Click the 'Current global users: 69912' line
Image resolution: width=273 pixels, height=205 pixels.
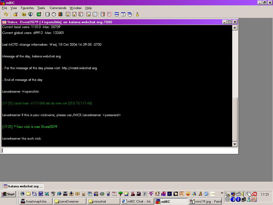click(x=33, y=33)
